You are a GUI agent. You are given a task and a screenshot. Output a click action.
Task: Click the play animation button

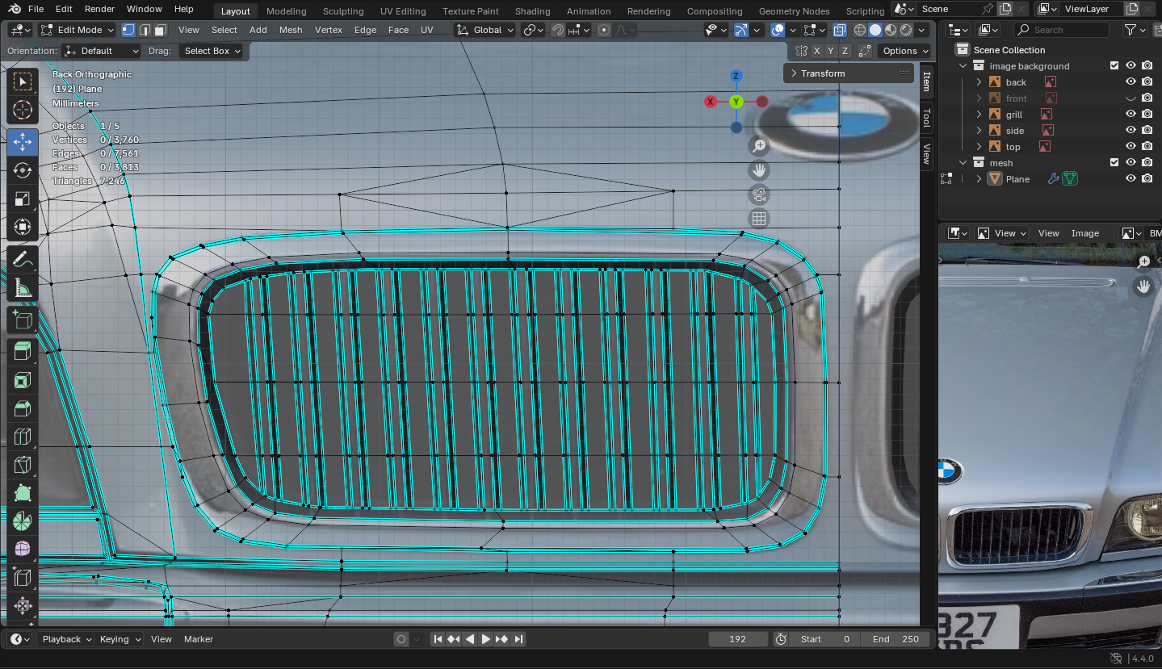coord(485,639)
